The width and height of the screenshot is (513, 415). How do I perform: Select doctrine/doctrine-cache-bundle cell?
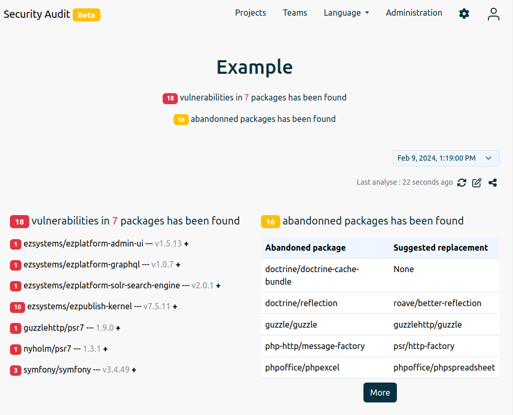point(325,275)
